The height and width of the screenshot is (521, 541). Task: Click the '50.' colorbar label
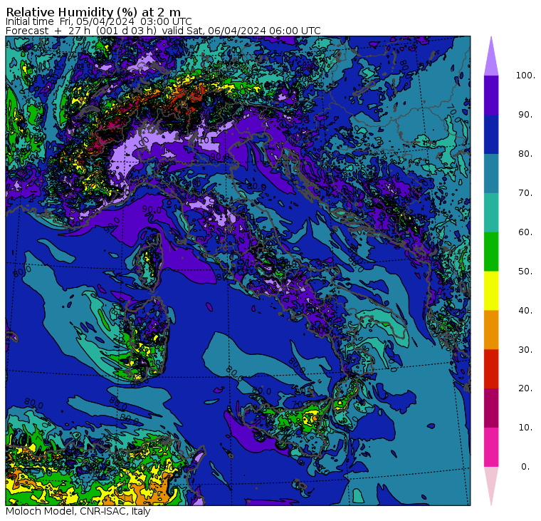(x=525, y=271)
